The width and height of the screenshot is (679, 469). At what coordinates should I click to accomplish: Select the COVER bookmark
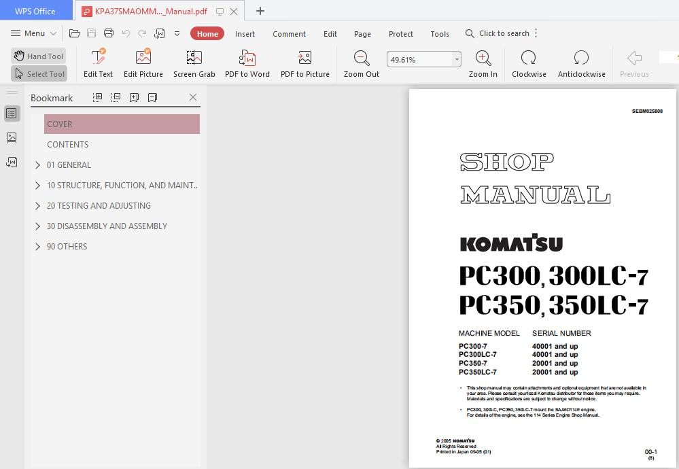tap(122, 124)
